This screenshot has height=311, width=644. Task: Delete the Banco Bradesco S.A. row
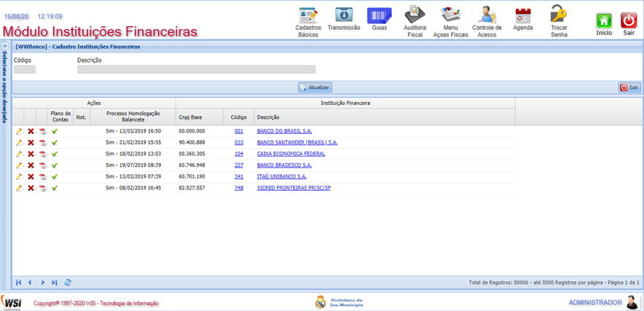pyautogui.click(x=31, y=165)
